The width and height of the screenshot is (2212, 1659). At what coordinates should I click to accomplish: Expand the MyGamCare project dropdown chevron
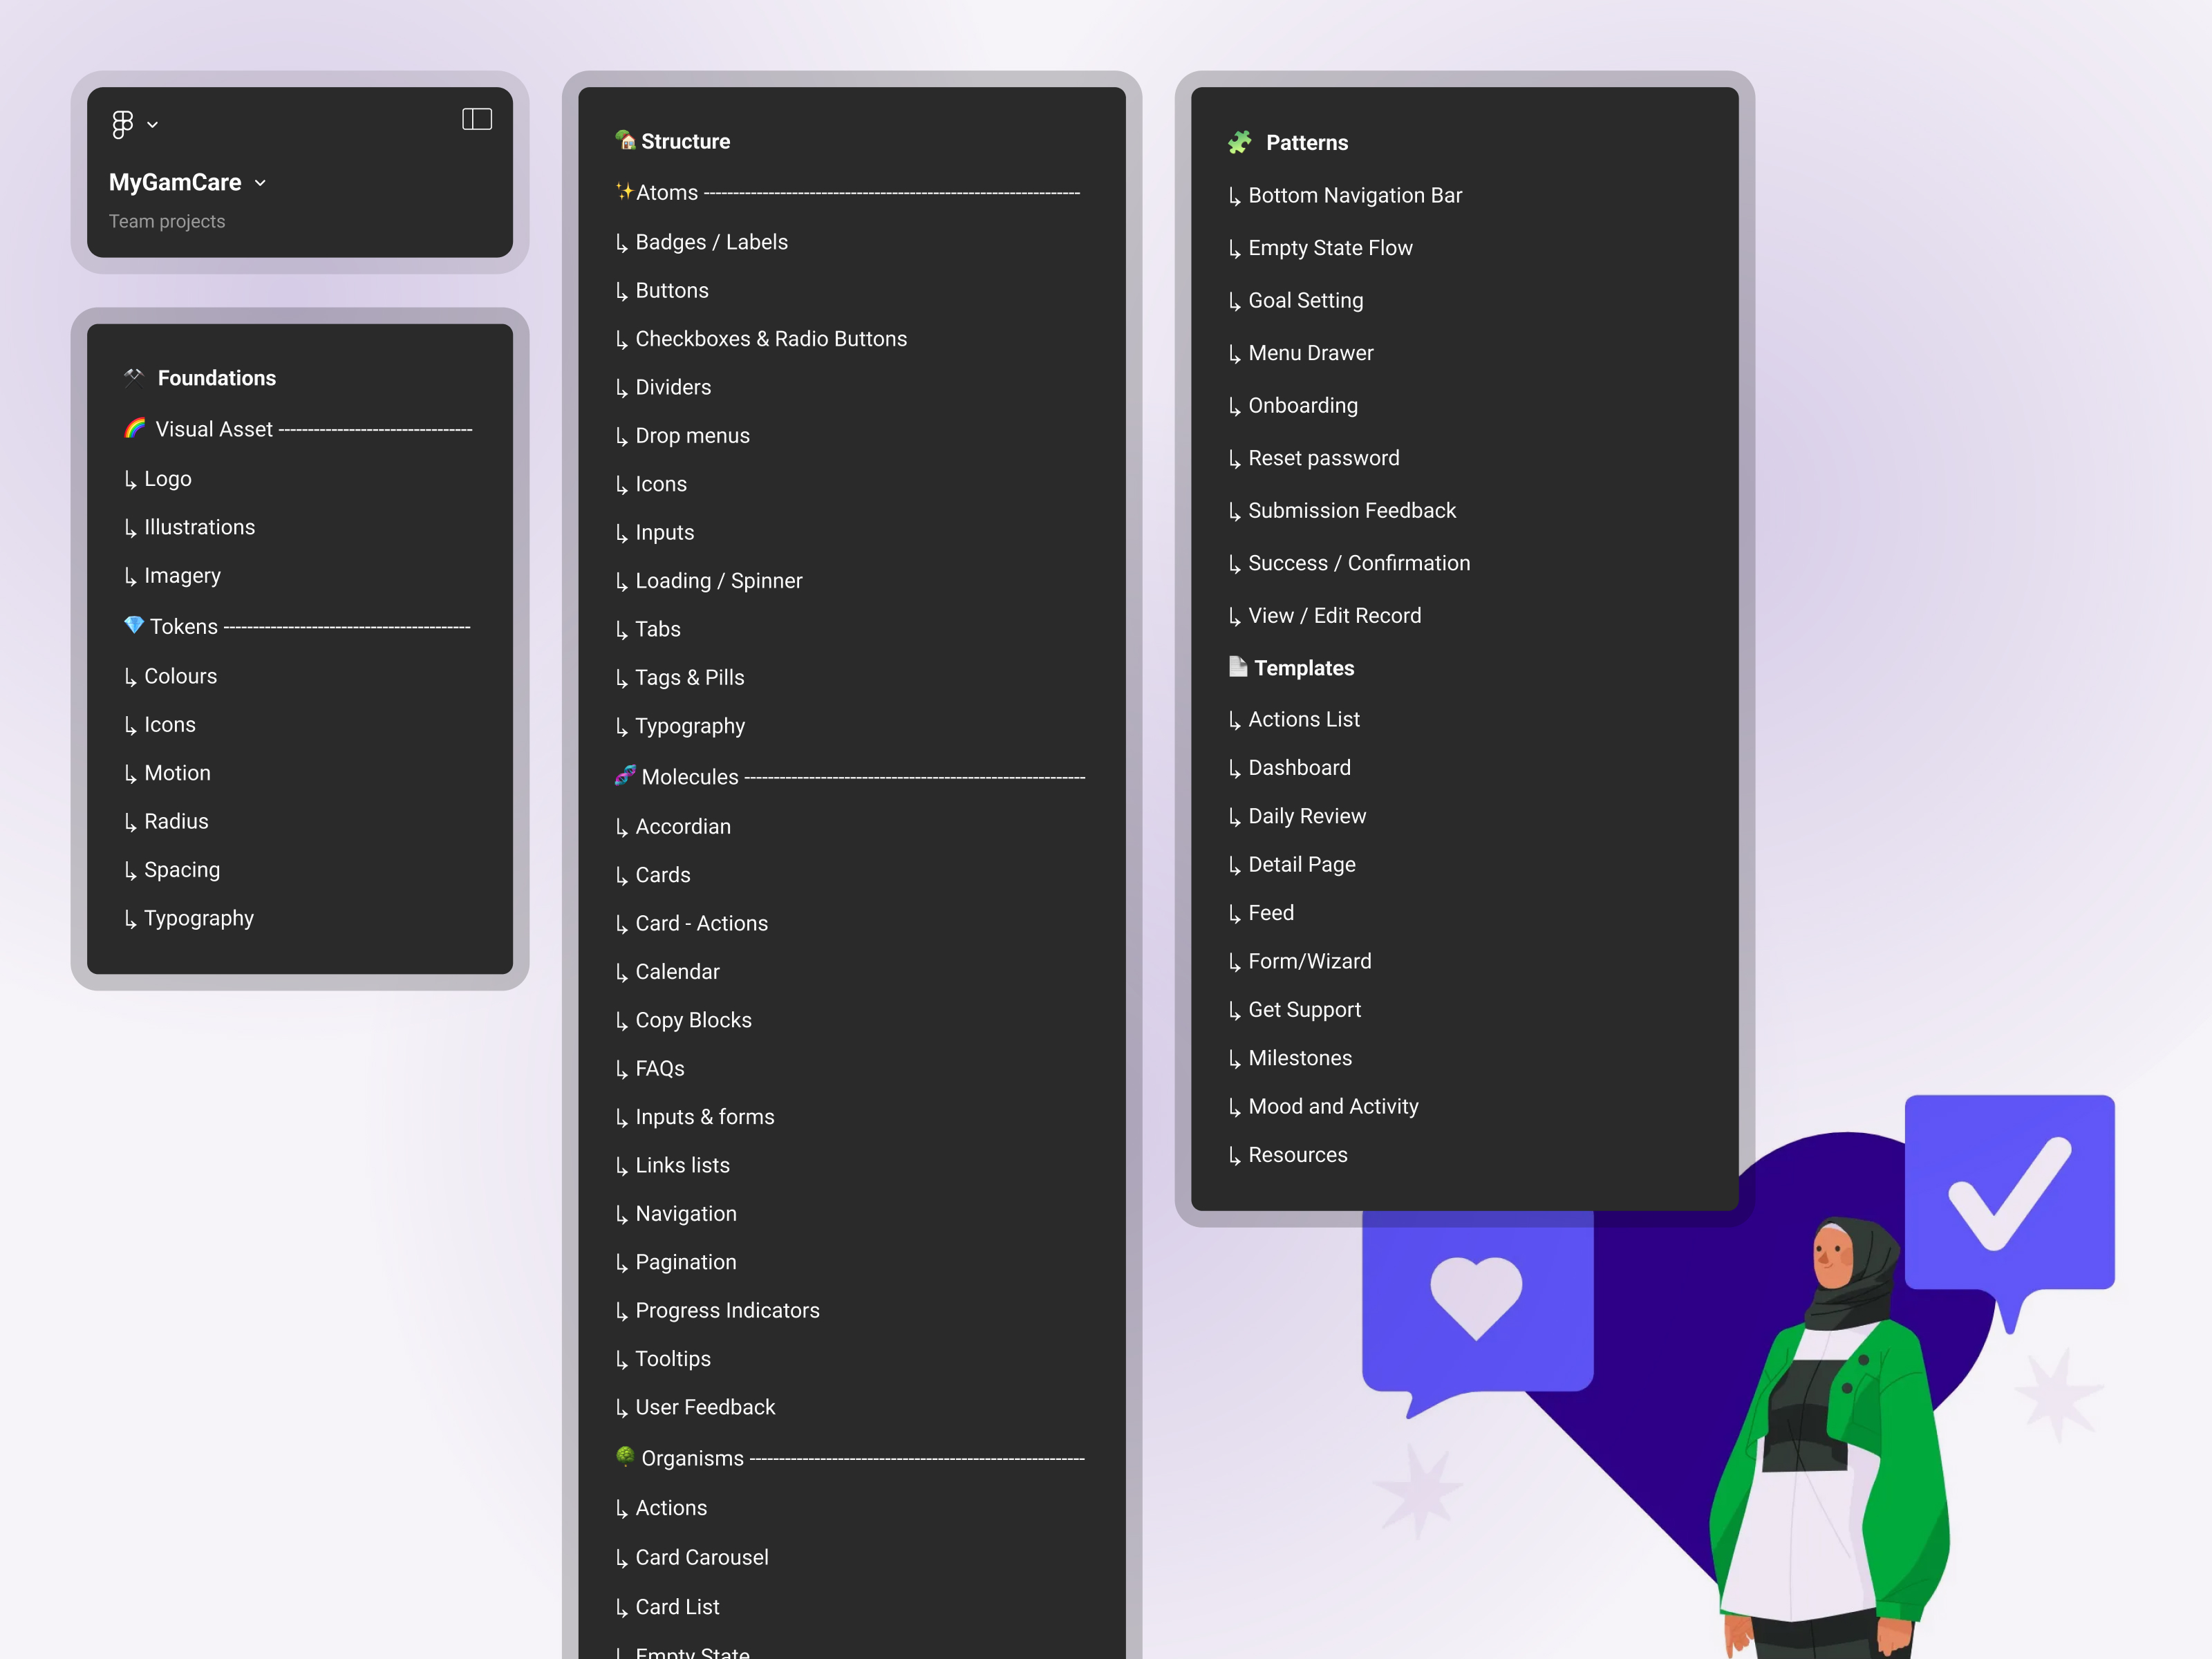point(261,183)
